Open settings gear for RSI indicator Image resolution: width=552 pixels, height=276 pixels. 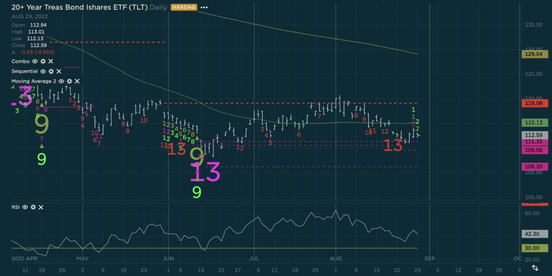pyautogui.click(x=33, y=207)
